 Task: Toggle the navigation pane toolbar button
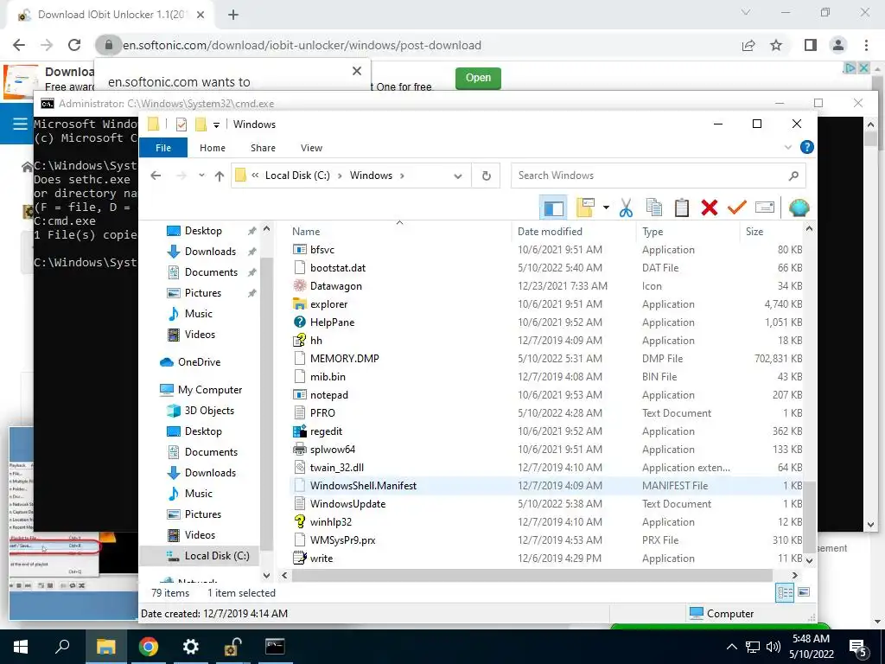553,207
